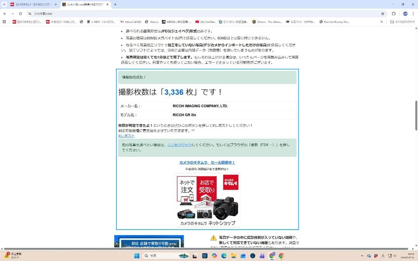Open the second Chrome icon on taskbar

281,256
